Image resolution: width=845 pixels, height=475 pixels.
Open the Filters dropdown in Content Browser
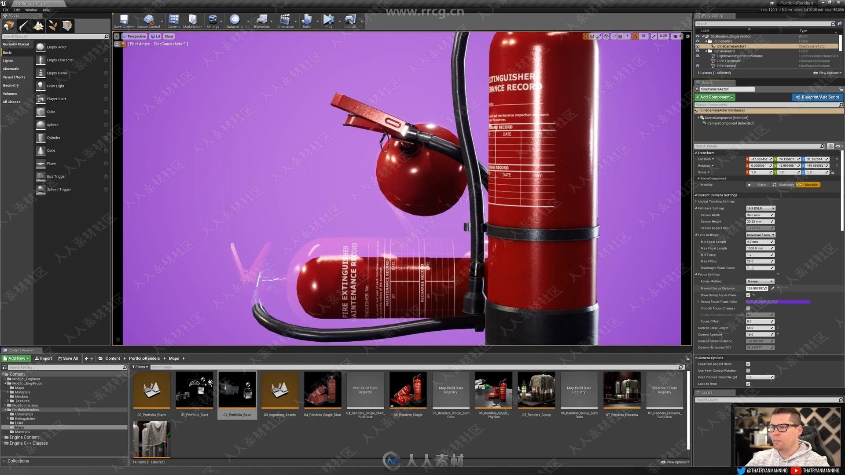[140, 367]
